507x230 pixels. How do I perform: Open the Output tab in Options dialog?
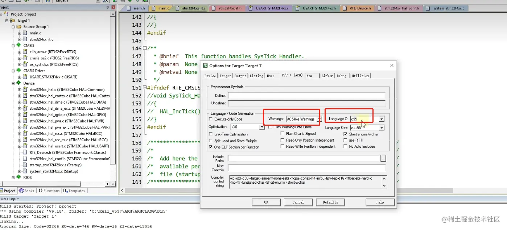point(240,76)
